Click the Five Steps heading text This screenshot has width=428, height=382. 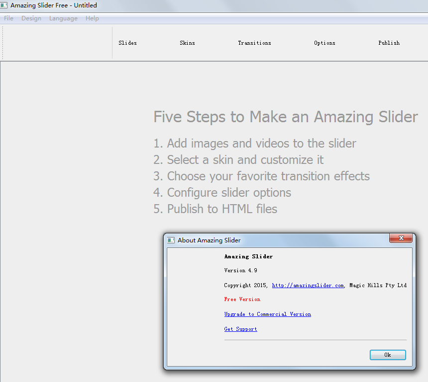(285, 117)
